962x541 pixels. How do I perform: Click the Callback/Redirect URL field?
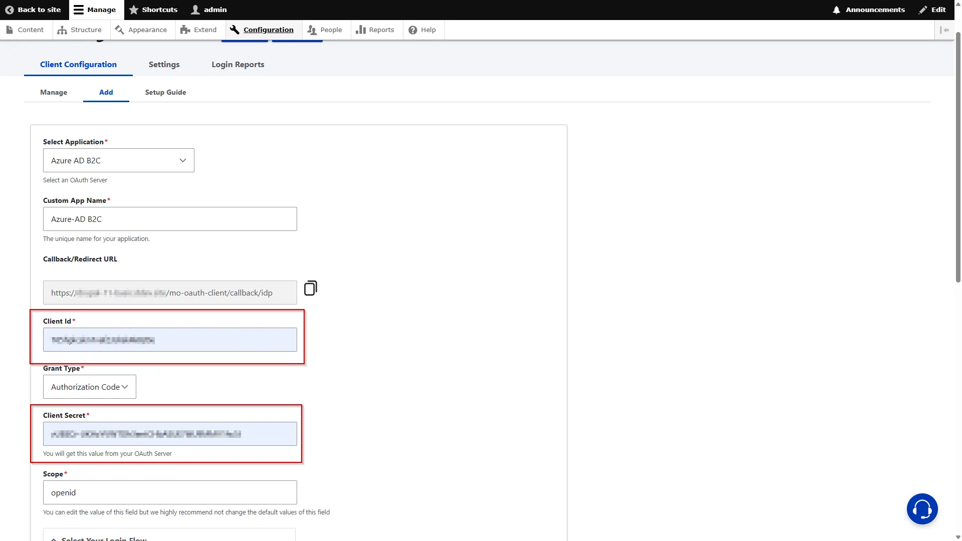click(x=170, y=293)
